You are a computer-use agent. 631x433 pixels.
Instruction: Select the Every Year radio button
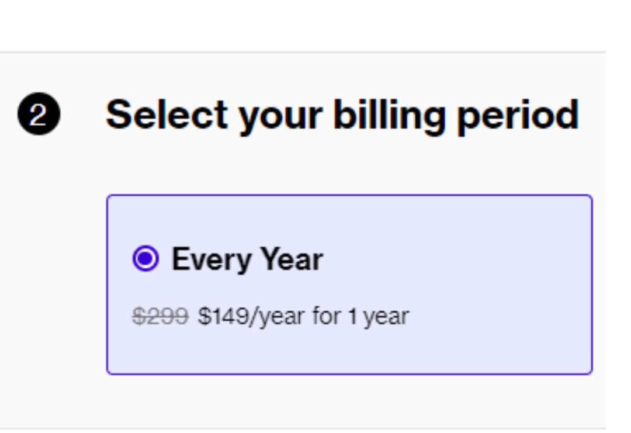[x=145, y=259]
